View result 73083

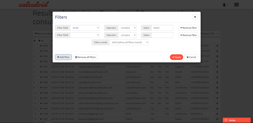coord(44,109)
